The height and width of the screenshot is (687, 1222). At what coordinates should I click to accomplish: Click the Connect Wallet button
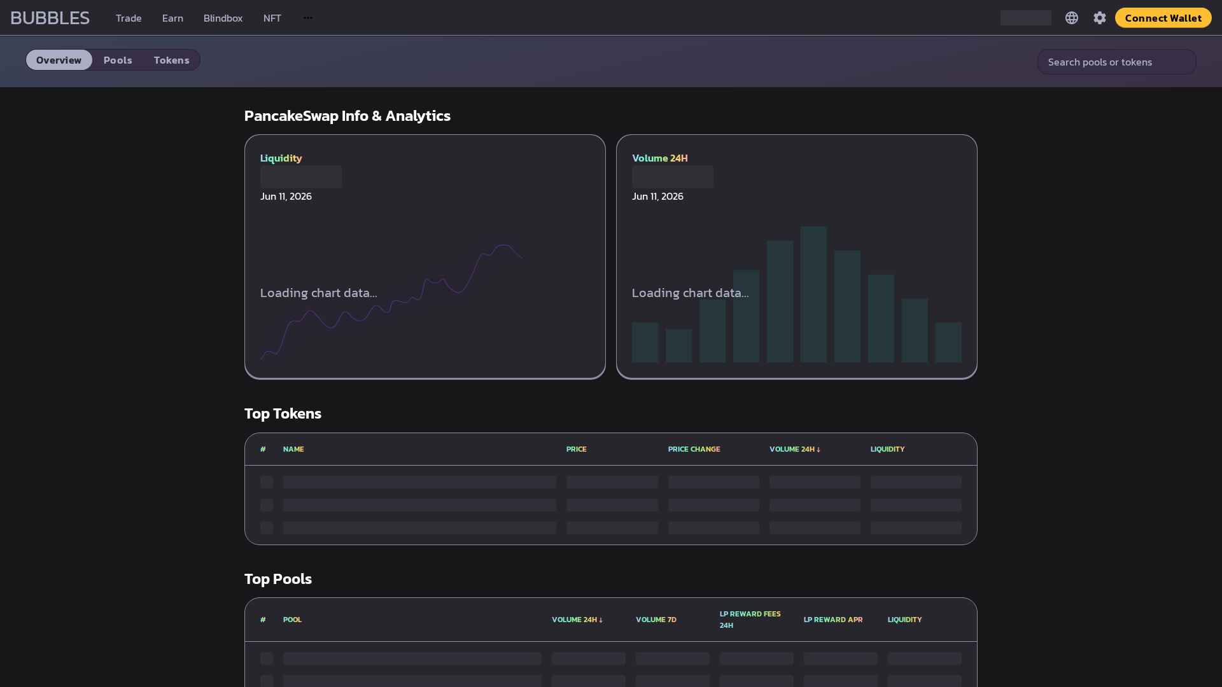coord(1163,18)
